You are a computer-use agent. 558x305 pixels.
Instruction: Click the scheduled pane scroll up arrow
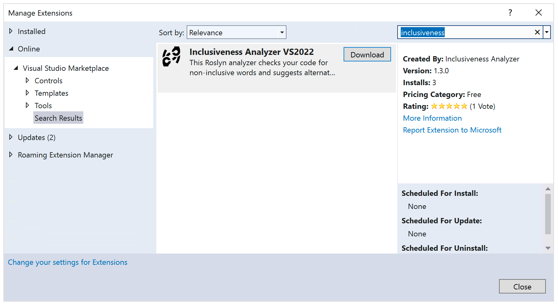[548, 189]
